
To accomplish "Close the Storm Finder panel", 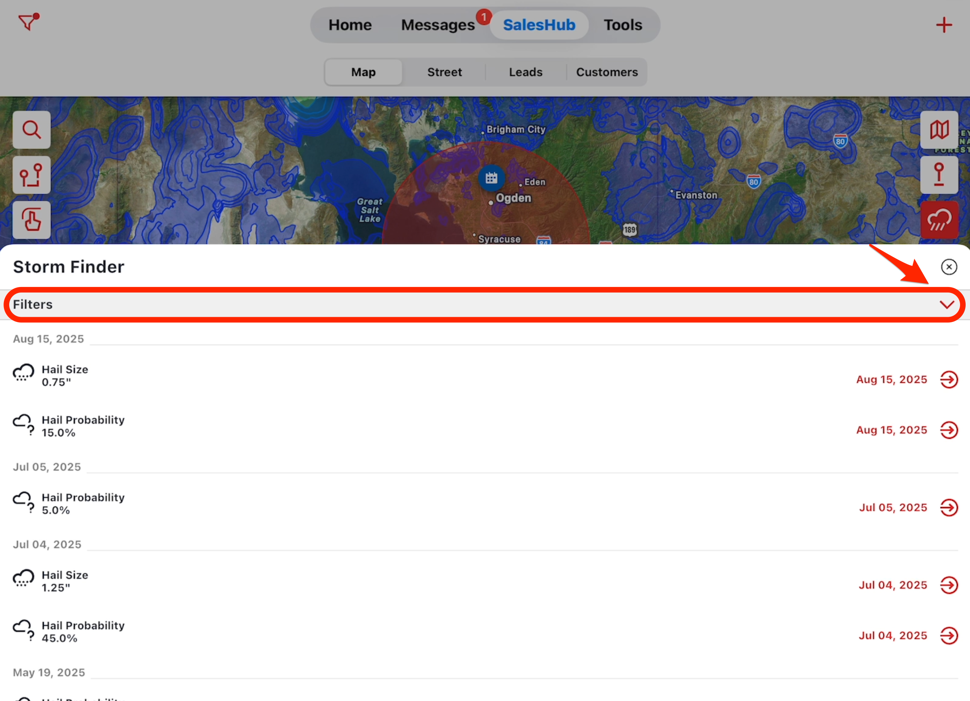I will click(x=949, y=267).
